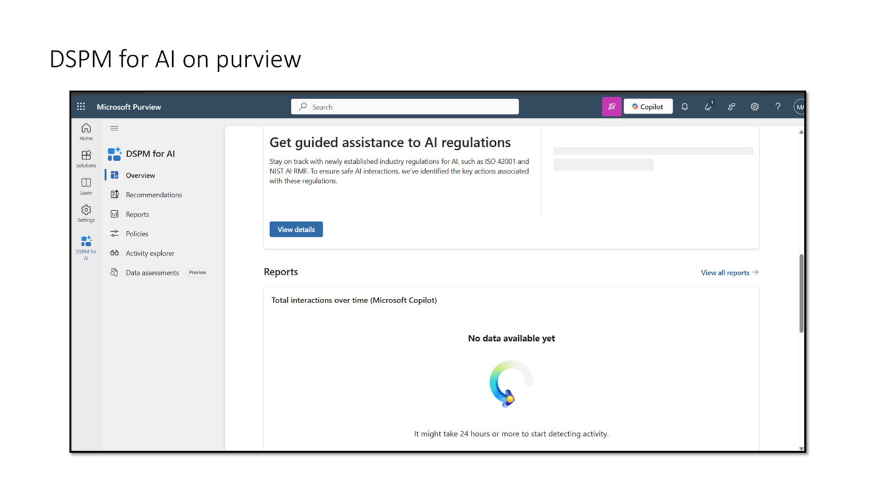This screenshot has width=876, height=493.
Task: Open the help question mark icon
Action: pyautogui.click(x=777, y=107)
